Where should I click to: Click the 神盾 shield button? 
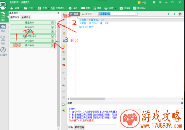point(142,3)
